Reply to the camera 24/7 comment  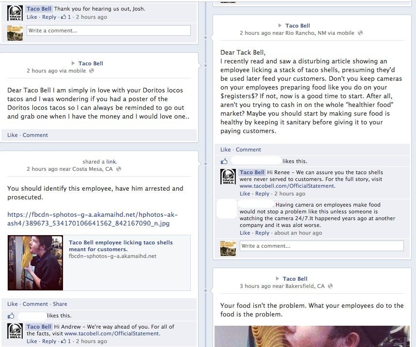tap(262, 233)
